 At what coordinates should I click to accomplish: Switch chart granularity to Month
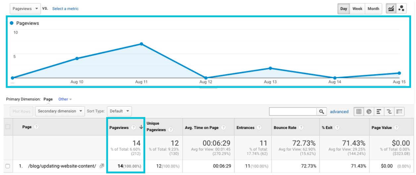click(x=373, y=9)
